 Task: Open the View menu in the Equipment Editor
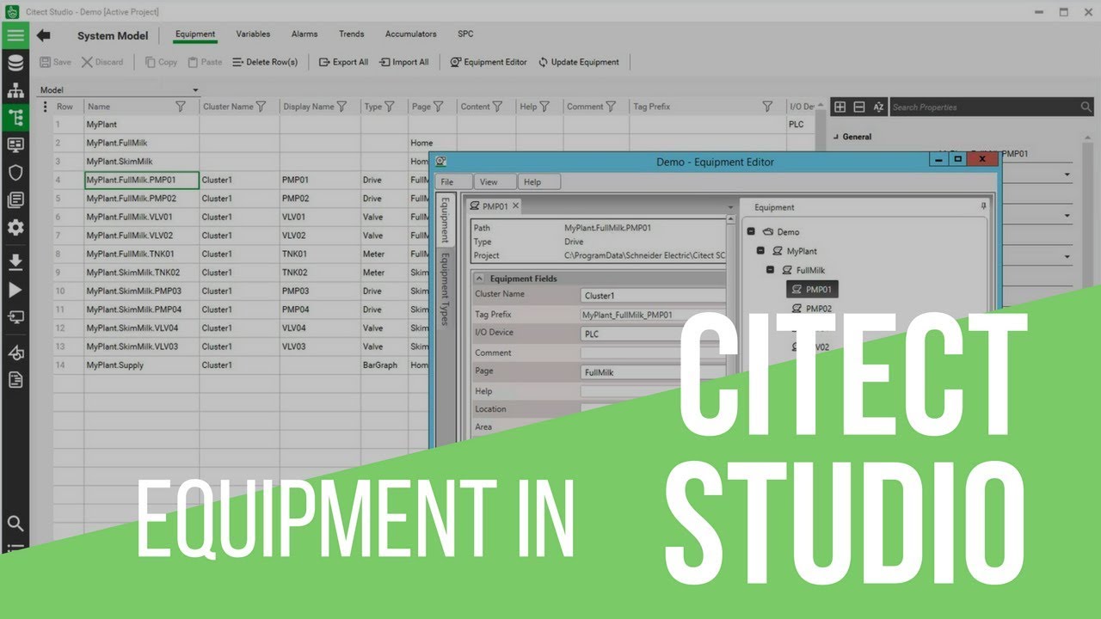[x=495, y=181]
